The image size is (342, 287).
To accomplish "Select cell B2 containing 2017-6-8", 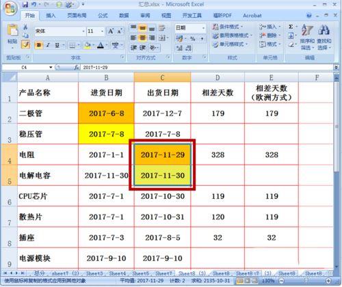I will click(106, 113).
